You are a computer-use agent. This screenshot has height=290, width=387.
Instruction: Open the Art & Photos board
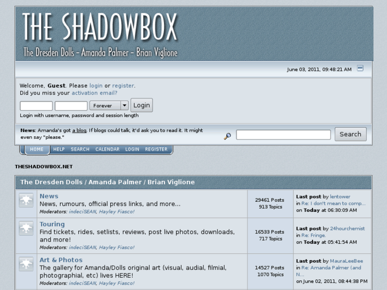(61, 260)
